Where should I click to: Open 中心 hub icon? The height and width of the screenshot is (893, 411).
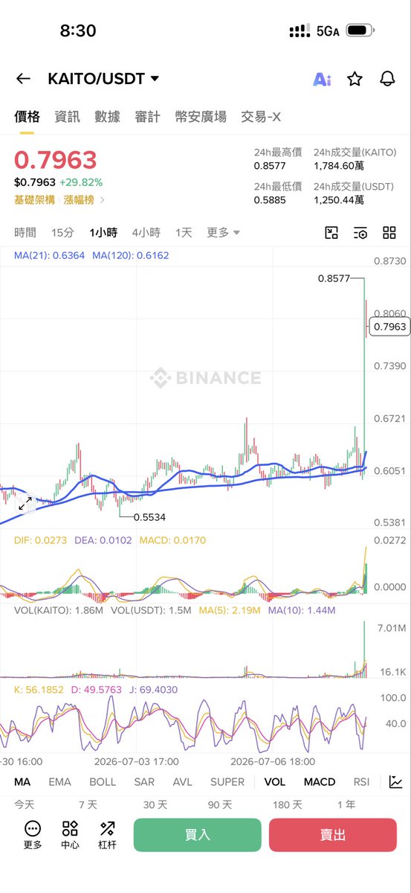click(70, 835)
